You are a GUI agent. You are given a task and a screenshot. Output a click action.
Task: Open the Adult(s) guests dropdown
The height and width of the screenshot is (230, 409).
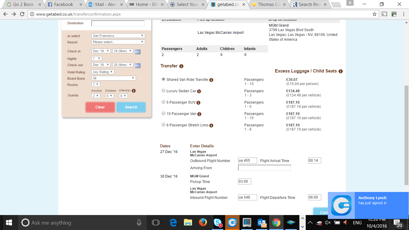click(96, 96)
